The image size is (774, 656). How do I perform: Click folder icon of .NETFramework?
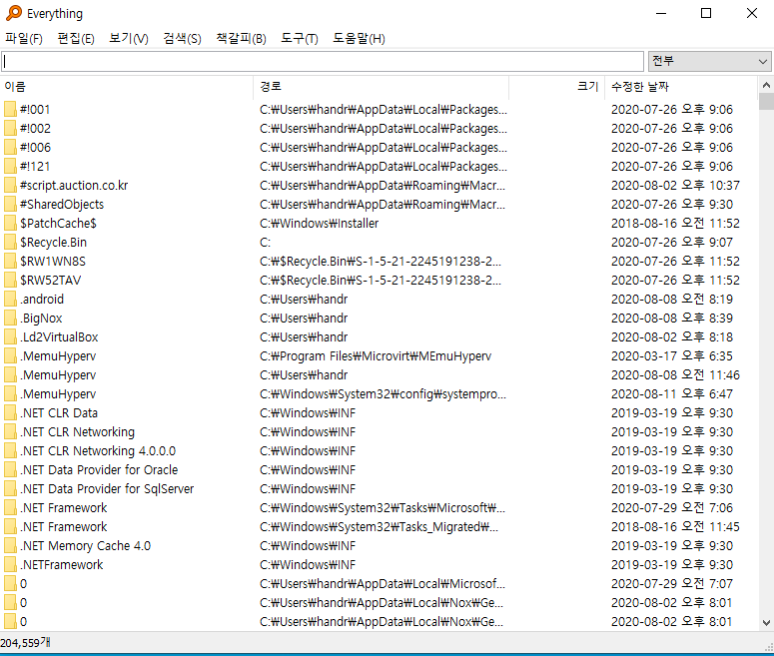click(x=10, y=565)
